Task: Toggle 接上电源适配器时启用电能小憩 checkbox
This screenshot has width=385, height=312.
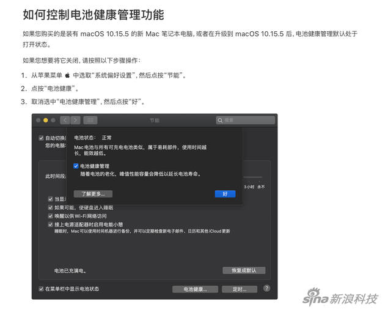Action: pos(50,225)
